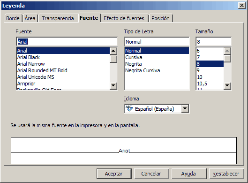This screenshot has height=183, width=248.
Task: Switch to the Transparencia tab
Action: pos(58,18)
